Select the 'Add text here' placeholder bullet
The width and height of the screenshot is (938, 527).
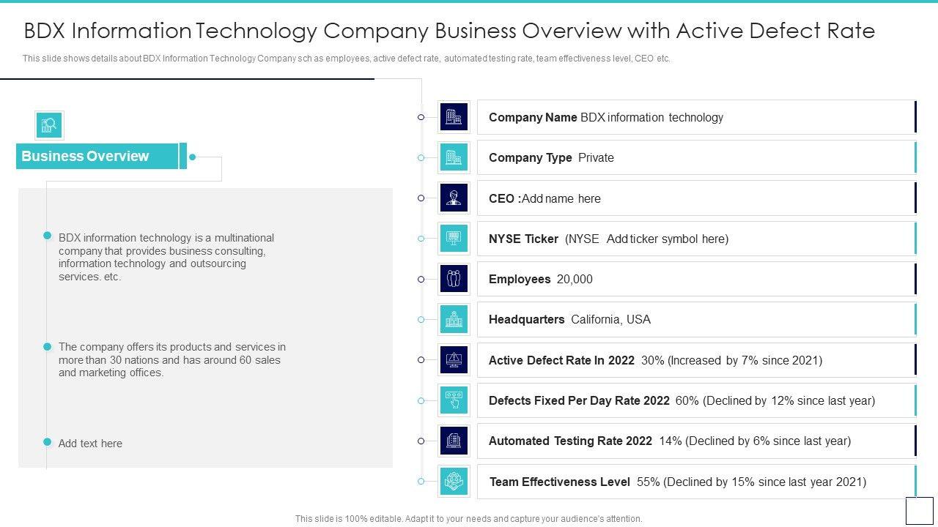(x=90, y=444)
